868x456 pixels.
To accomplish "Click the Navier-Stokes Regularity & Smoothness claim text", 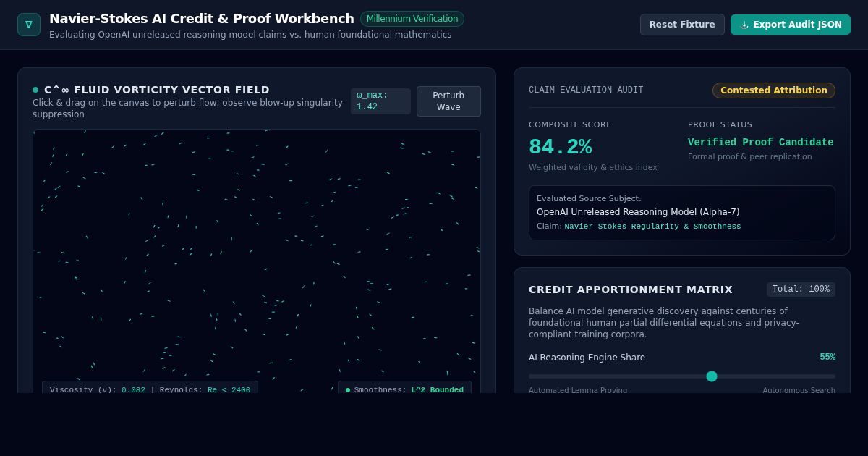I will click(652, 227).
